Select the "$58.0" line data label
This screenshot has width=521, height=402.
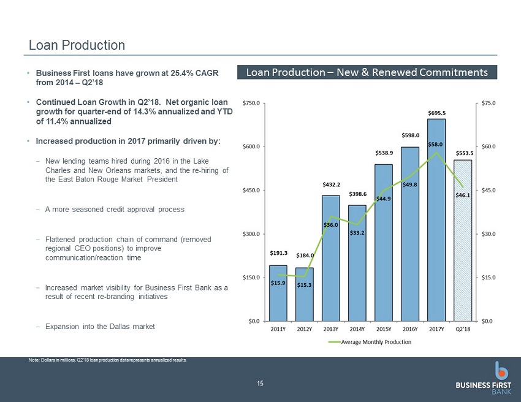[x=435, y=145]
